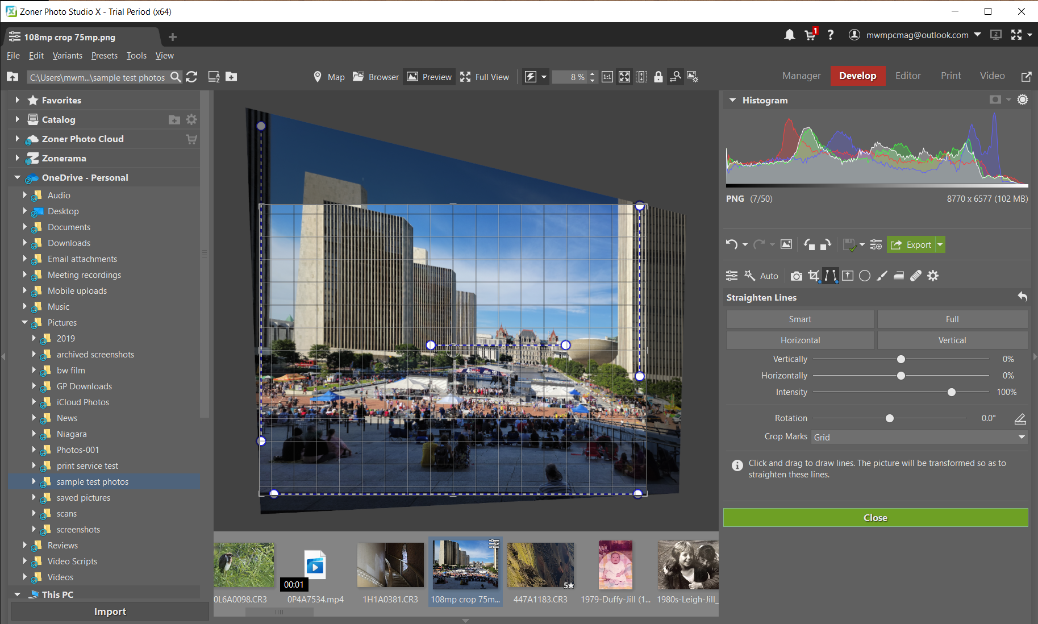Viewport: 1038px width, 624px height.
Task: Expand the This PC tree item
Action: [17, 594]
